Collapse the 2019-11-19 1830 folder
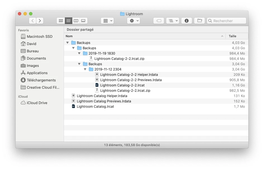This screenshot has width=264, height=169. click(x=79, y=53)
